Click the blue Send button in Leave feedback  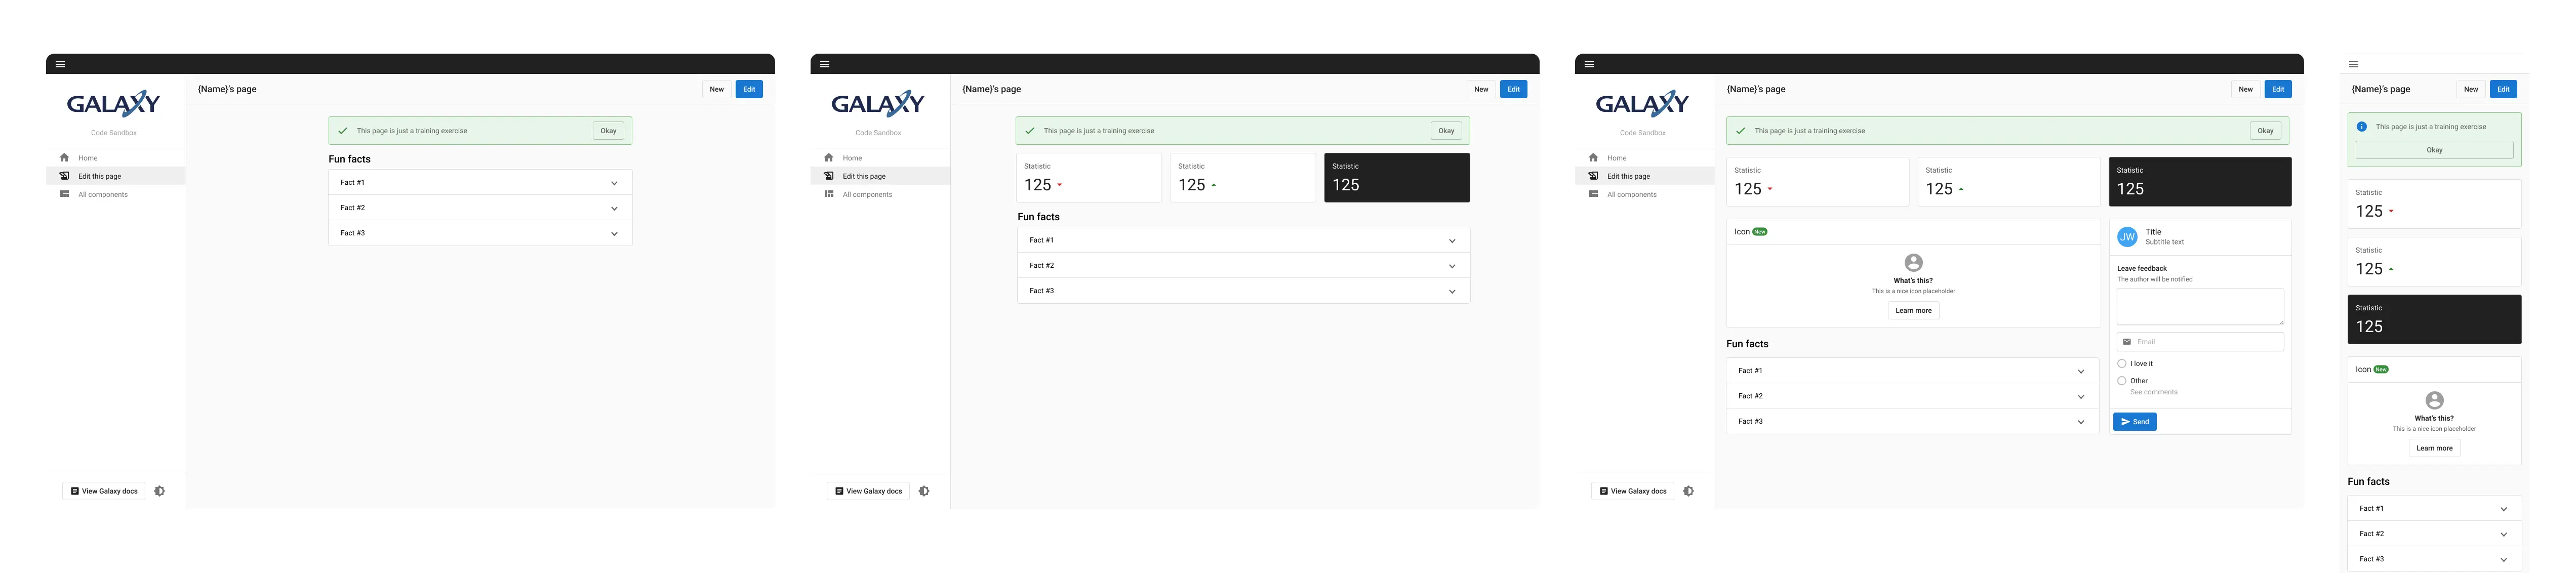point(2134,421)
